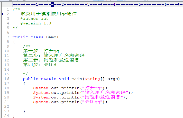Click line number 8 in the gutter

point(8,42)
